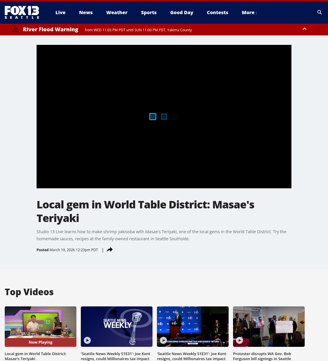Open the protester video thumbnail
The image size is (328, 361).
pyautogui.click(x=269, y=326)
